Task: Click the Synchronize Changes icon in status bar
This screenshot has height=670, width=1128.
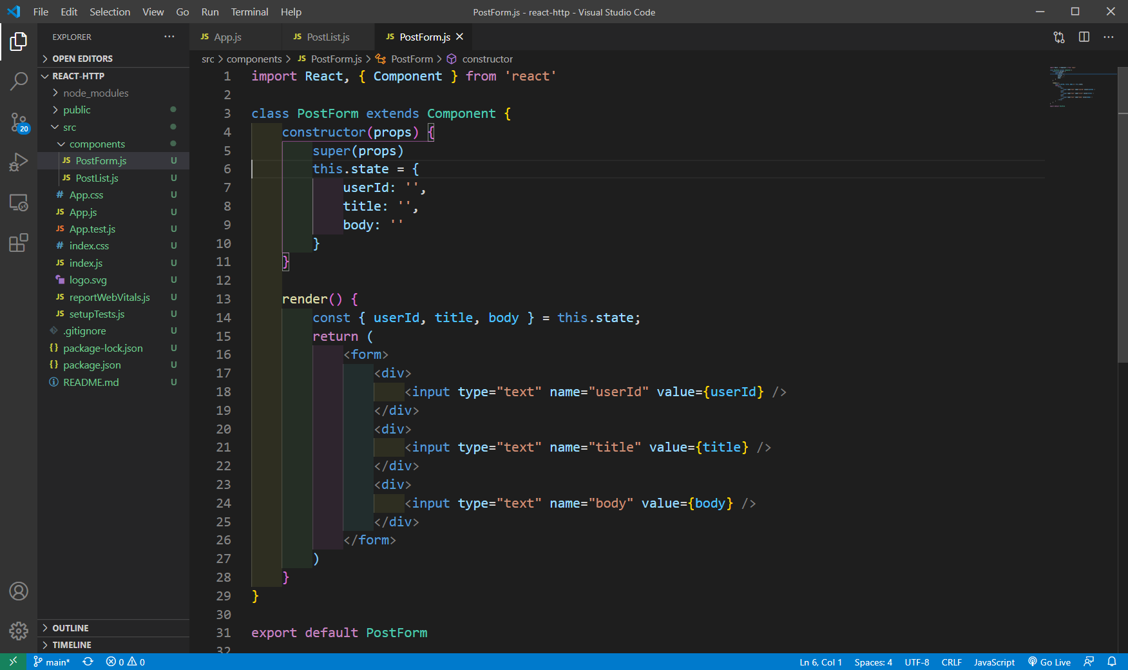Action: 88,662
